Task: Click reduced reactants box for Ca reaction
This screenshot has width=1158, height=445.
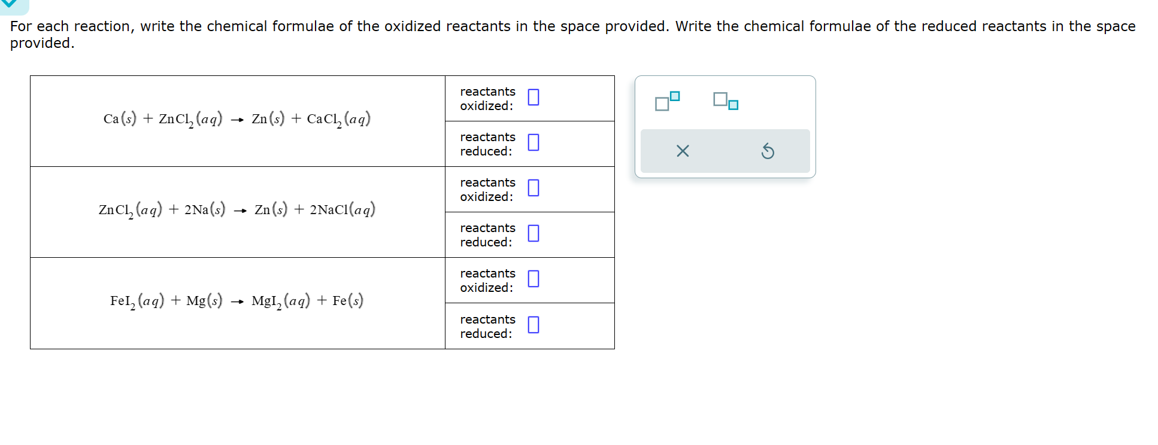Action: coord(533,144)
